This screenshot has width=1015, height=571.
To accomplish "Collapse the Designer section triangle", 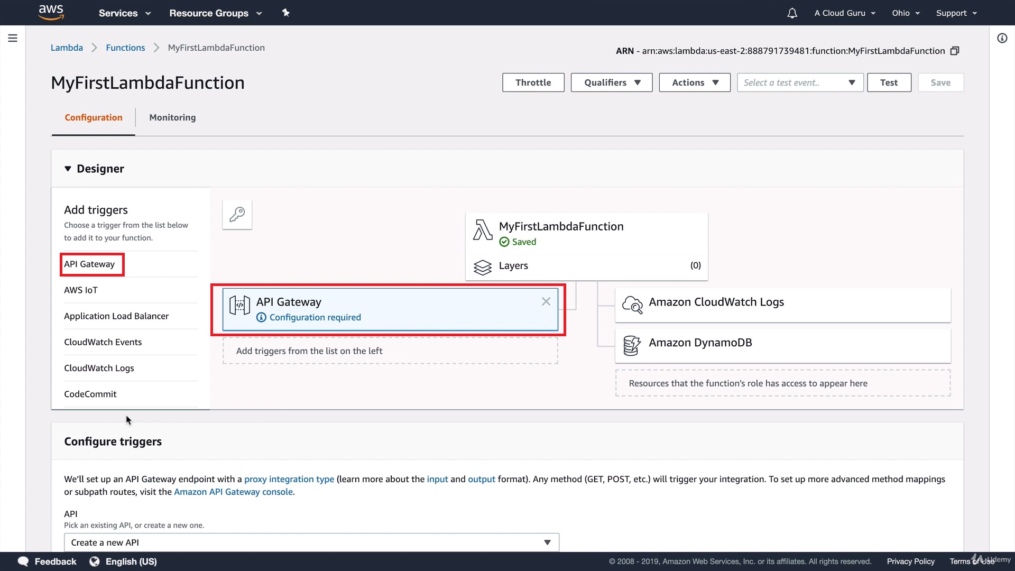I will [68, 169].
